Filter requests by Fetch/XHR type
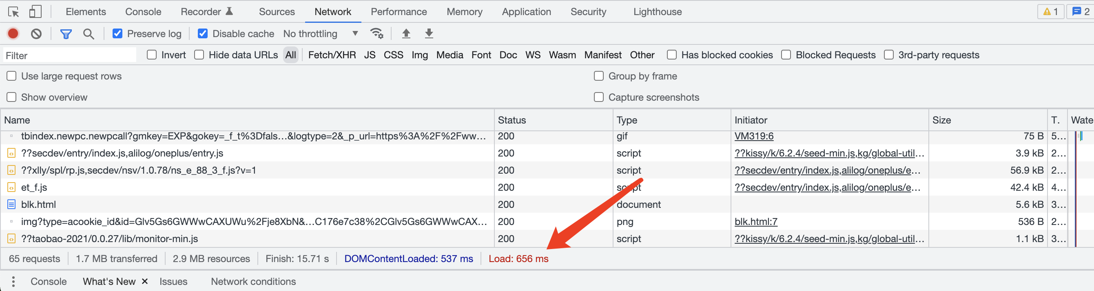 coord(332,55)
